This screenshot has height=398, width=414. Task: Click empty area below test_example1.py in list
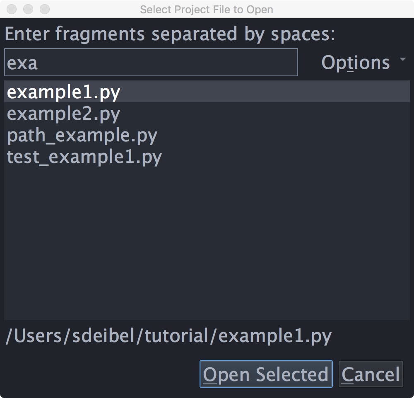tap(207, 240)
